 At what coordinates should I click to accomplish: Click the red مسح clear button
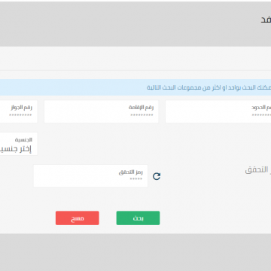coord(78,218)
